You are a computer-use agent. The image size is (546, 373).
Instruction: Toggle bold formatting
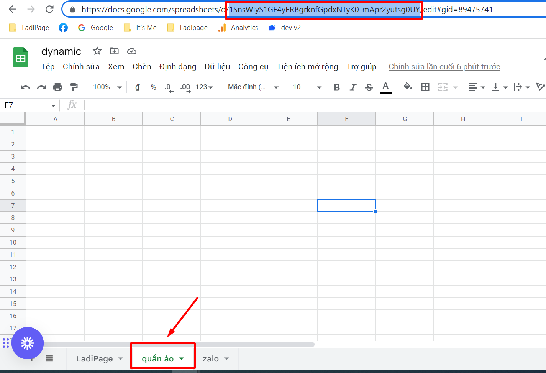pos(337,87)
